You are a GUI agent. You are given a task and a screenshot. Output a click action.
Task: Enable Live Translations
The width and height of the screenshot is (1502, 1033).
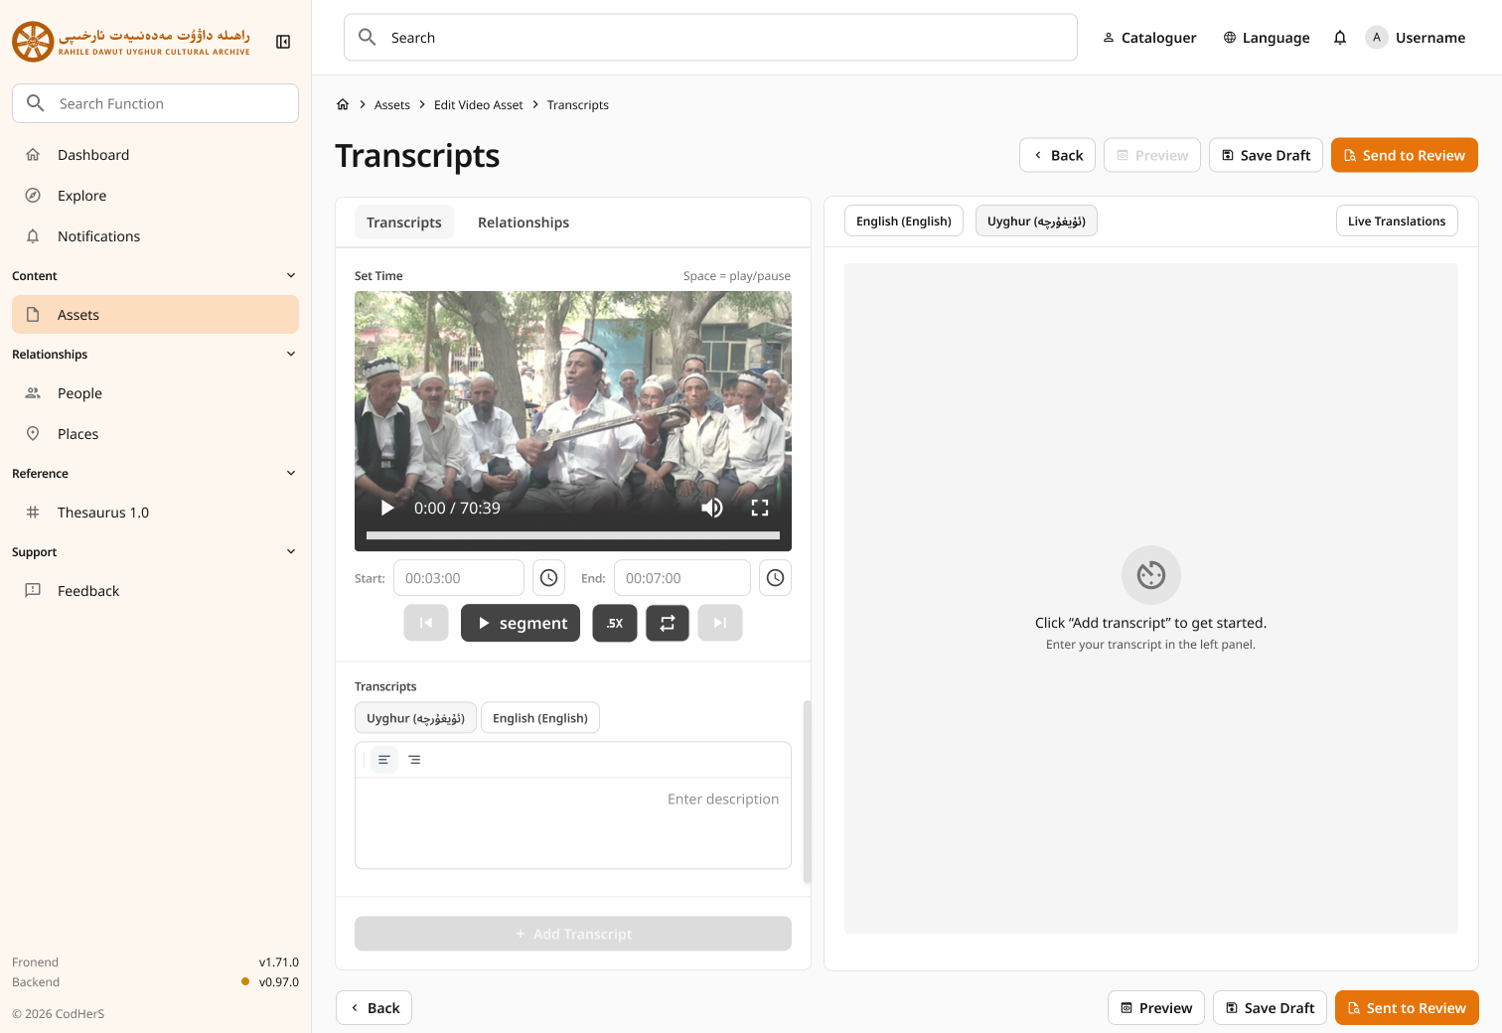point(1397,221)
